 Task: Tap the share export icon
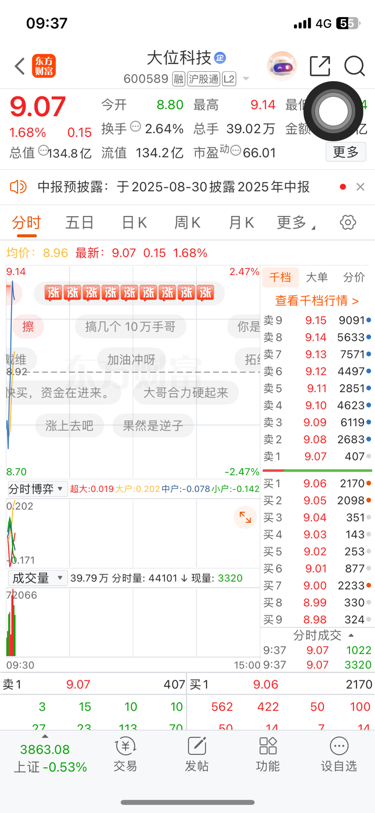(320, 66)
